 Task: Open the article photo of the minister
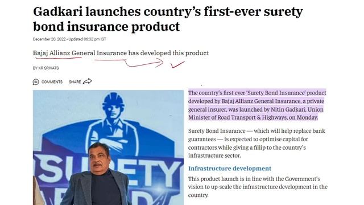click(108, 147)
